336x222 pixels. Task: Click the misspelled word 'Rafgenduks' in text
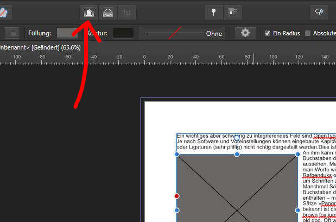pyautogui.click(x=317, y=175)
